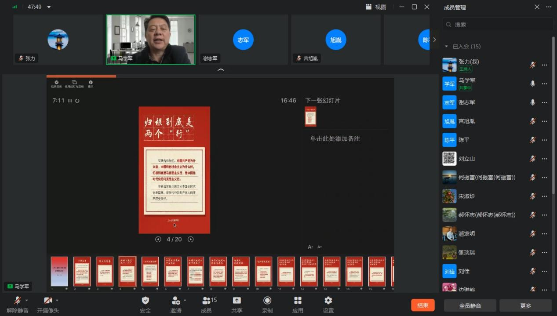Open 设置 settings gear icon
Screen dimensions: 557x316
328,301
